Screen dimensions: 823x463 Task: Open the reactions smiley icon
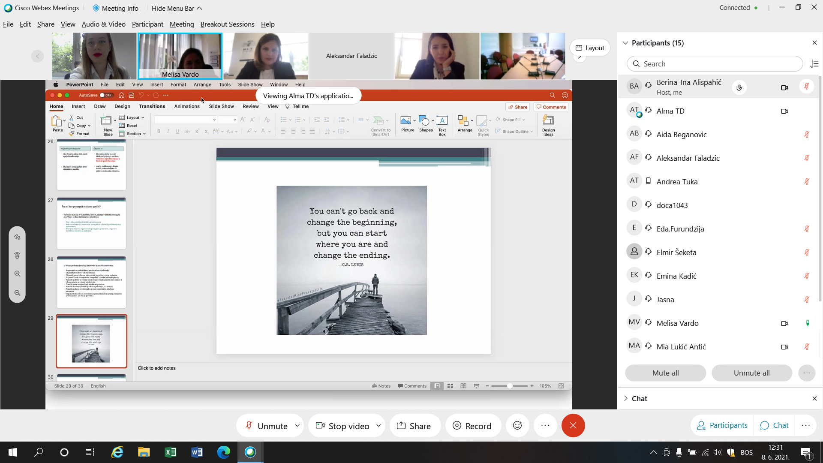pos(517,426)
